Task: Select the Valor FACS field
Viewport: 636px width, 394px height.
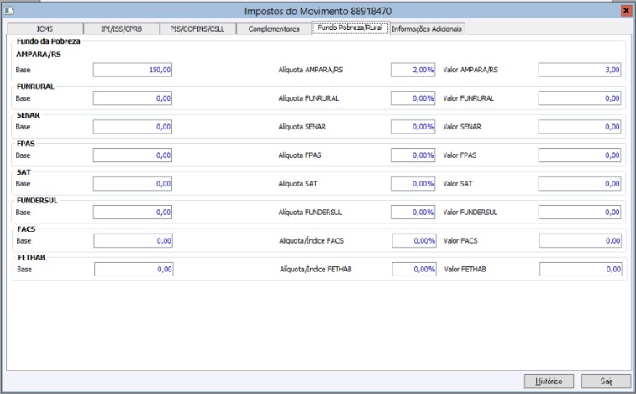Action: [x=580, y=240]
